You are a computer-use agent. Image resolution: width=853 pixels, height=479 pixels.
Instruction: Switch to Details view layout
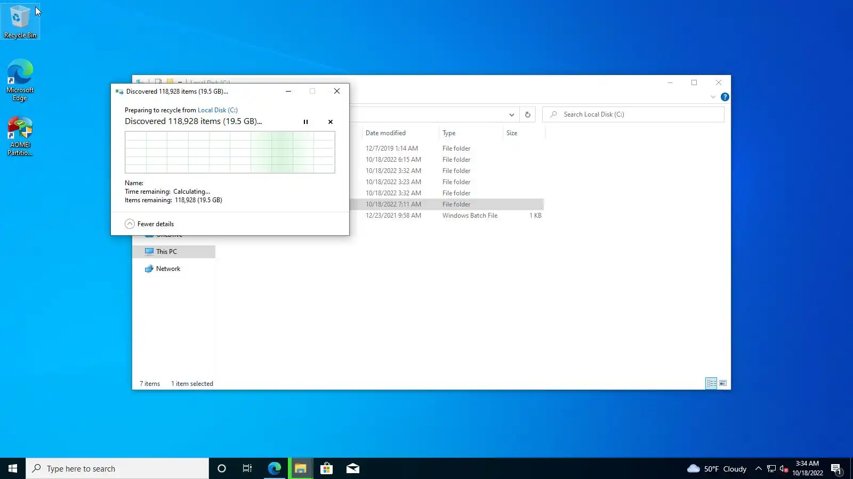pos(711,383)
